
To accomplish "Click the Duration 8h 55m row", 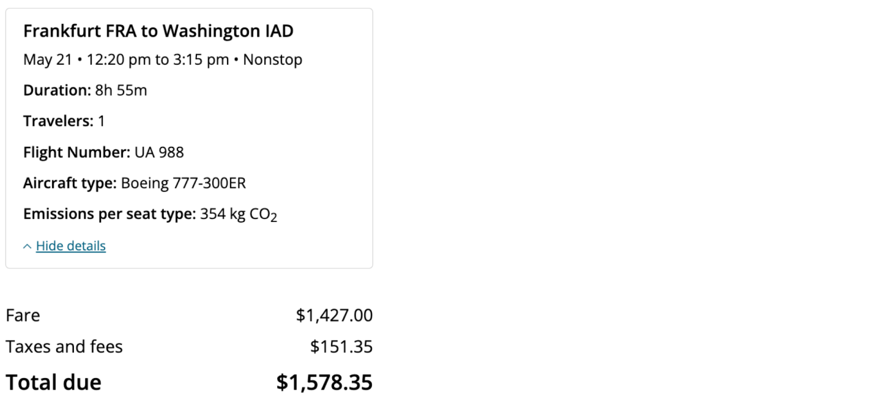I will pyautogui.click(x=85, y=91).
